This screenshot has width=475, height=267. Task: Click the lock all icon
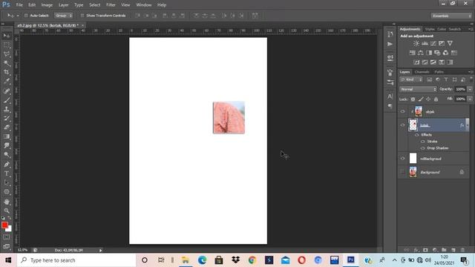tap(436, 99)
